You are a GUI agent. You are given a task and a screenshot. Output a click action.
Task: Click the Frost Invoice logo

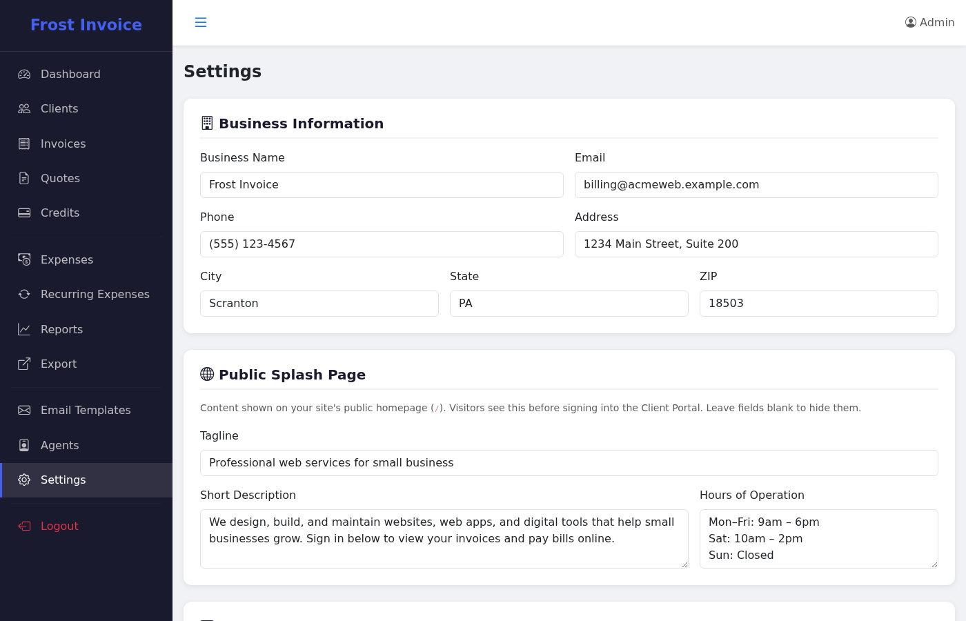coord(86,25)
